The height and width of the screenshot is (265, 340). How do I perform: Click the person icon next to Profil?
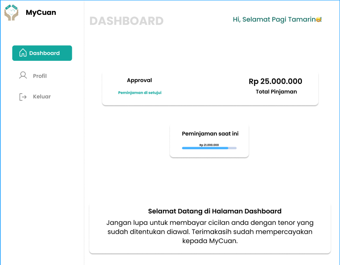[22, 75]
